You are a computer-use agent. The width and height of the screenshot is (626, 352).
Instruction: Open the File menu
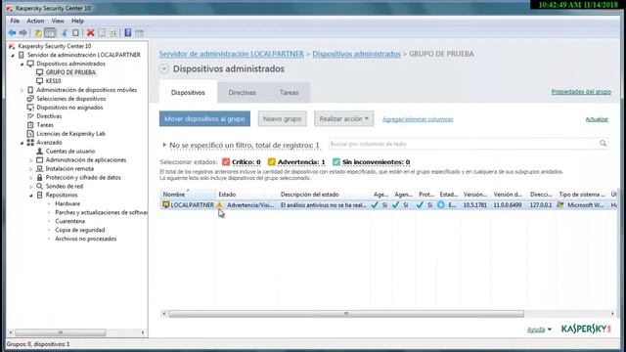point(15,21)
